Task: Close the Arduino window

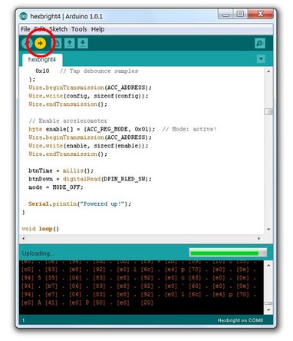Action: pyautogui.click(x=260, y=14)
